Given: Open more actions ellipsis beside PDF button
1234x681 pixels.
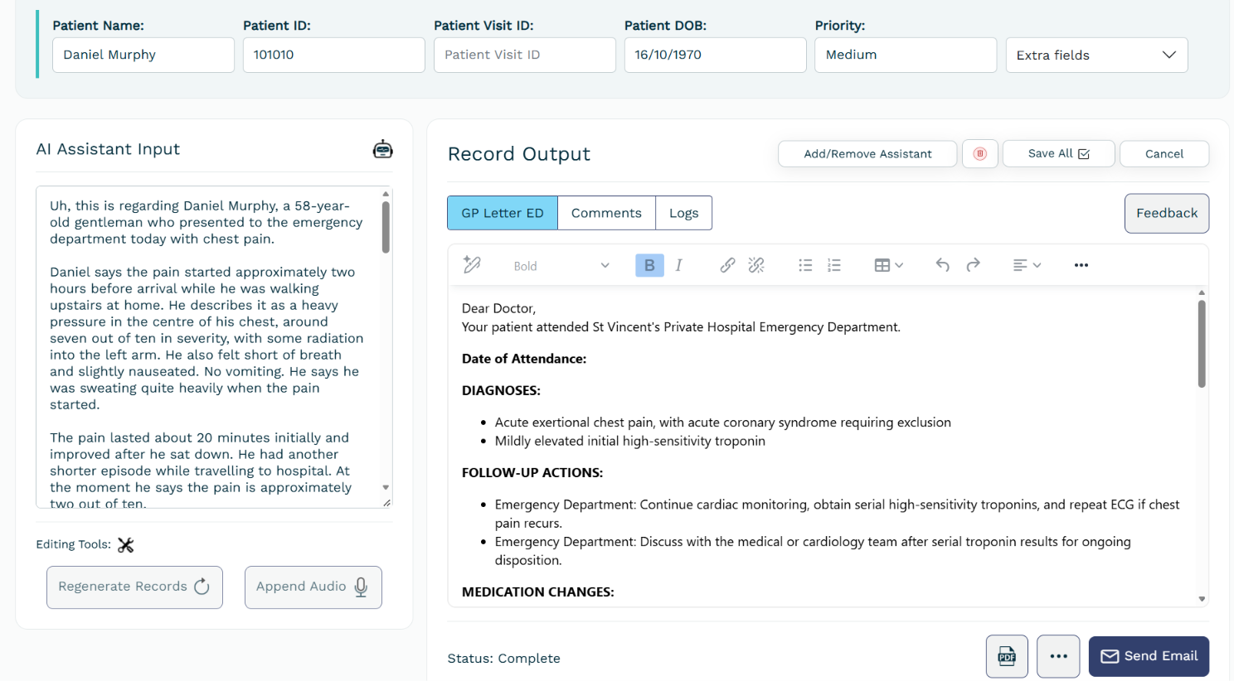Looking at the screenshot, I should pos(1058,656).
